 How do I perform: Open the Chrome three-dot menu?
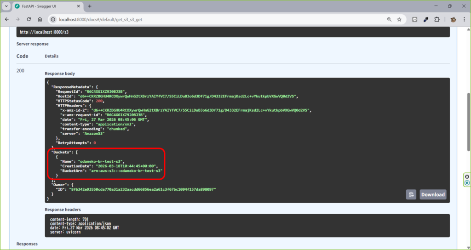(464, 20)
